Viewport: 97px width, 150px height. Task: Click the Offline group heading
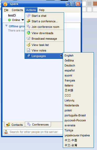click(x=17, y=26)
